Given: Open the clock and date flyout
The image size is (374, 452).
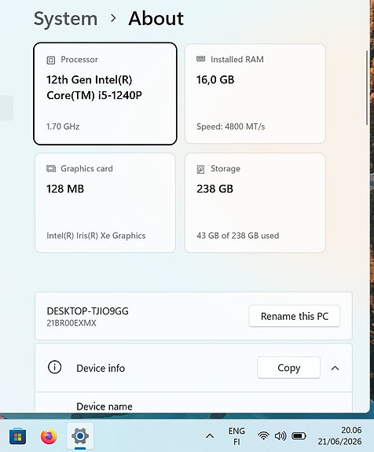Looking at the screenshot, I should [x=339, y=435].
